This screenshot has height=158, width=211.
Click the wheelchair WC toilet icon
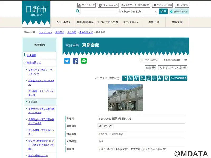pyautogui.click(x=137, y=78)
